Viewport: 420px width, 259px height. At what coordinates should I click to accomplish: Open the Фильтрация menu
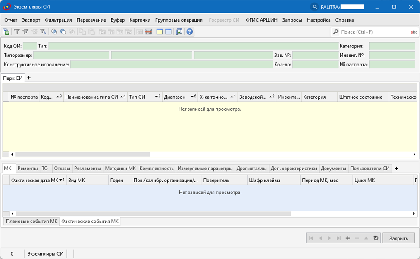pos(58,20)
